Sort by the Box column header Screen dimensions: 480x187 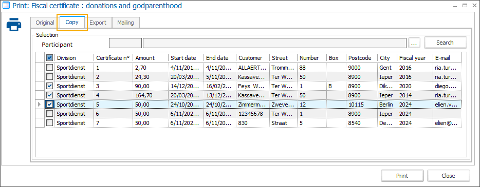tap(336, 58)
